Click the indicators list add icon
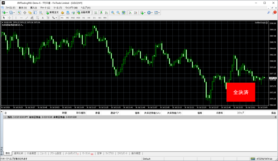Viewport: 278px width, 161px height. click(142, 12)
